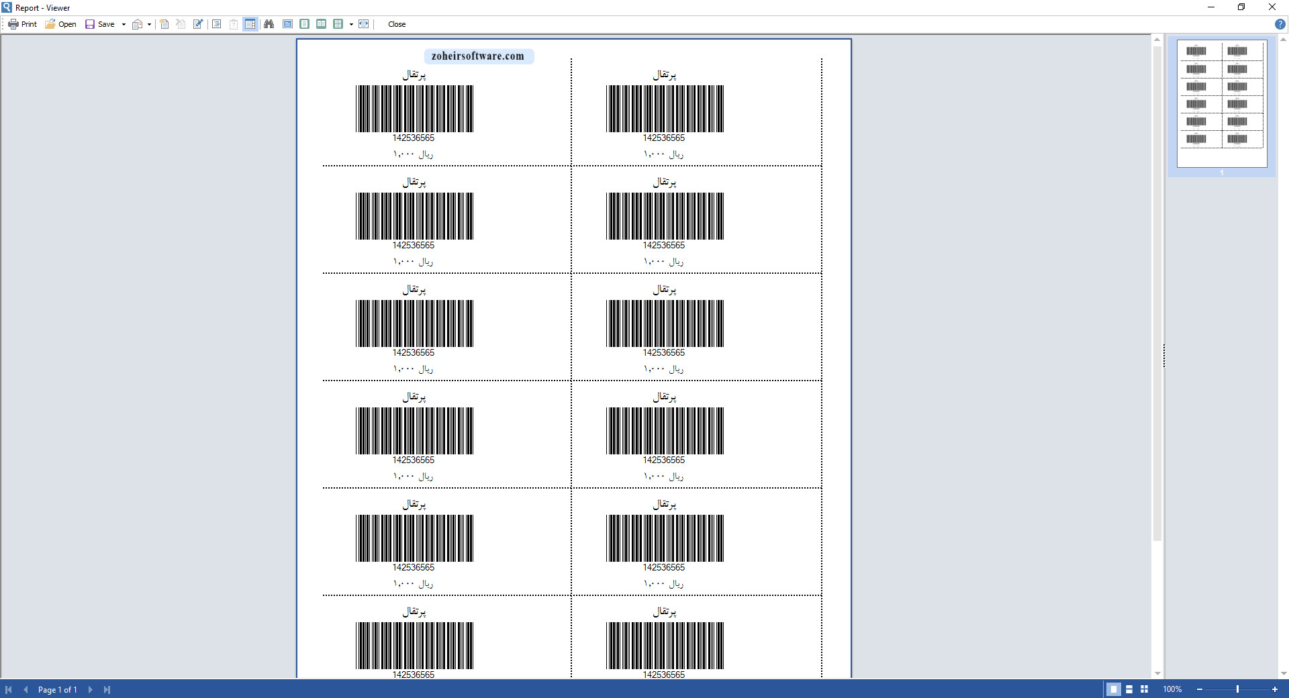This screenshot has height=698, width=1289.
Task: Switch to full screen view icon
Action: (287, 24)
